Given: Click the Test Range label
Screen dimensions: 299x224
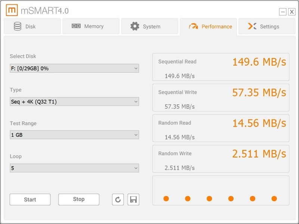Looking at the screenshot, I should coord(23,124).
